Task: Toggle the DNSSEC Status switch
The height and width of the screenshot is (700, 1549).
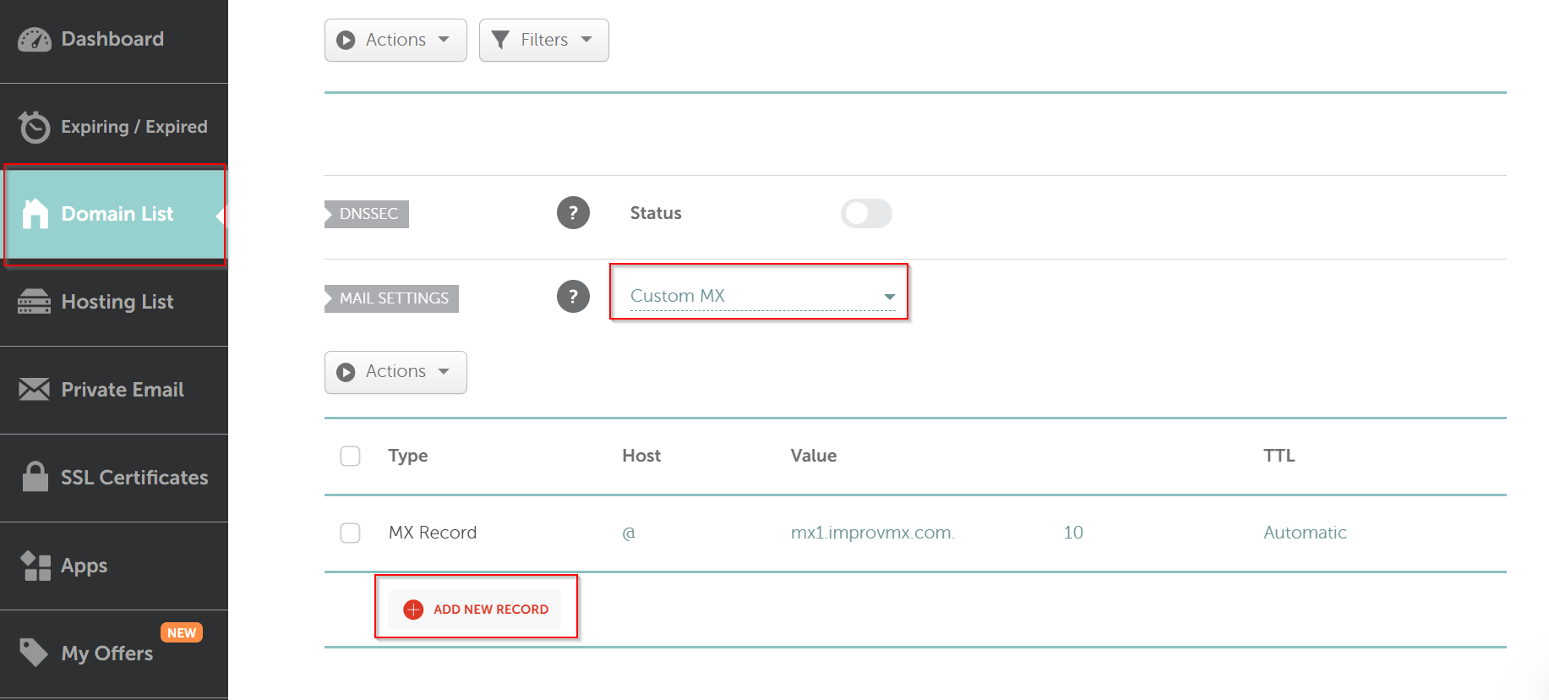Action: [x=866, y=214]
